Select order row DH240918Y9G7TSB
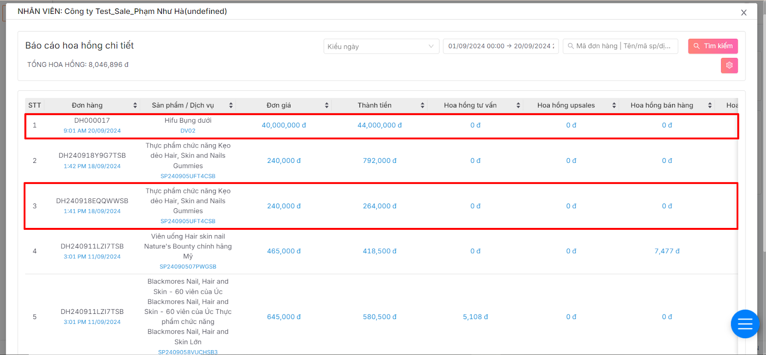 pyautogui.click(x=92, y=156)
